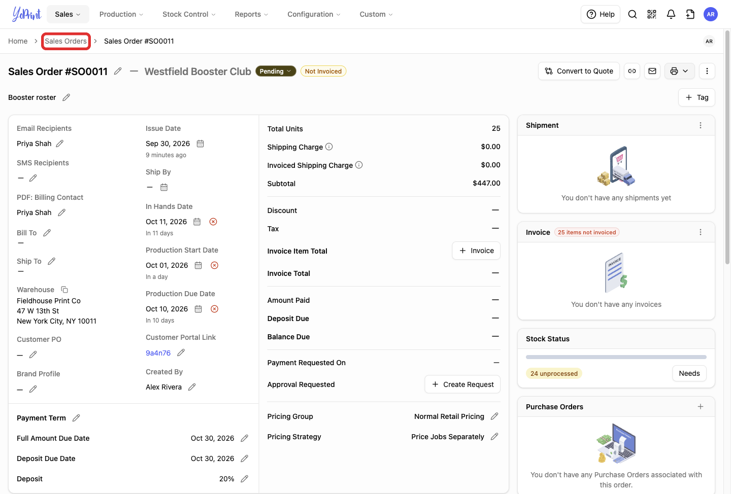731x494 pixels.
Task: Open Shipment panel options menu
Action: (x=701, y=125)
